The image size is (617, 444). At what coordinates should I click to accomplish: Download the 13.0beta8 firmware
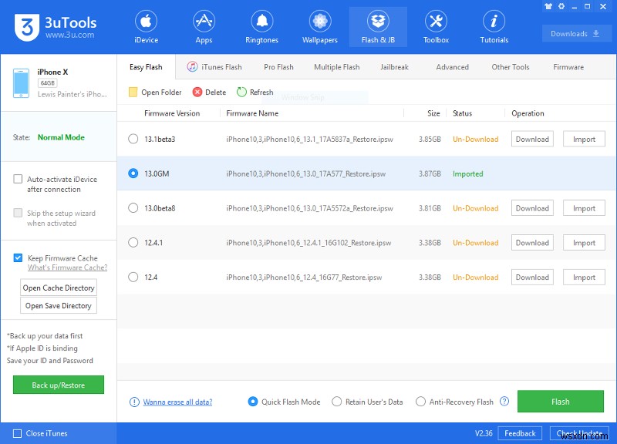532,208
